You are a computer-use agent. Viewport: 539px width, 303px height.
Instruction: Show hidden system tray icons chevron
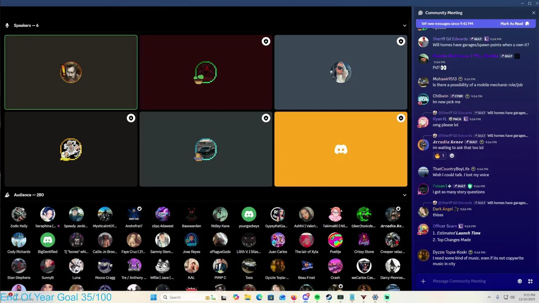(x=489, y=297)
